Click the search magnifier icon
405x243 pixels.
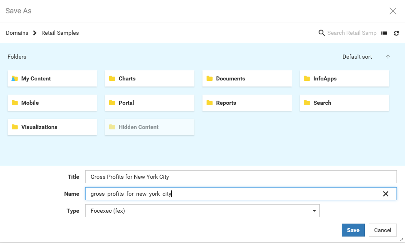point(322,33)
